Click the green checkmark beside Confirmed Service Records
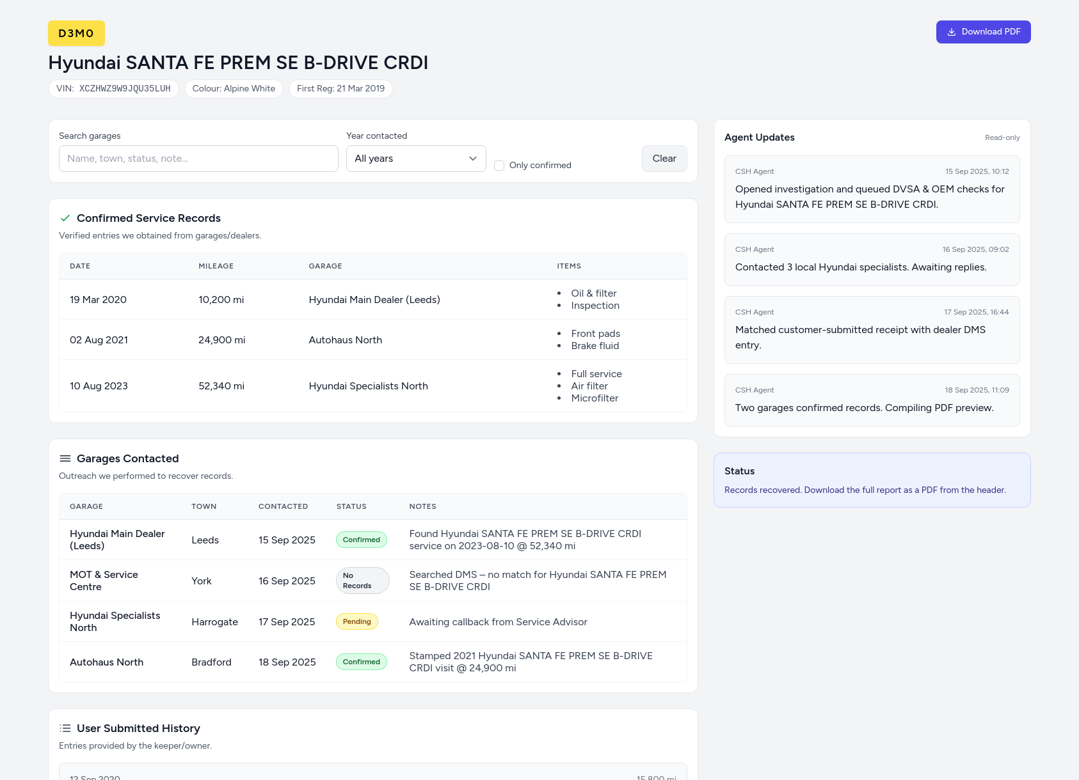This screenshot has width=1079, height=780. click(x=65, y=218)
